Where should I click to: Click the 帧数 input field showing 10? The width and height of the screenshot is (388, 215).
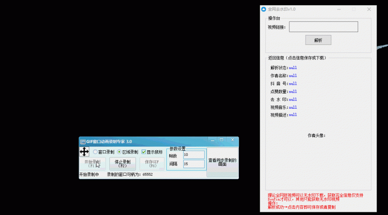click(x=194, y=155)
